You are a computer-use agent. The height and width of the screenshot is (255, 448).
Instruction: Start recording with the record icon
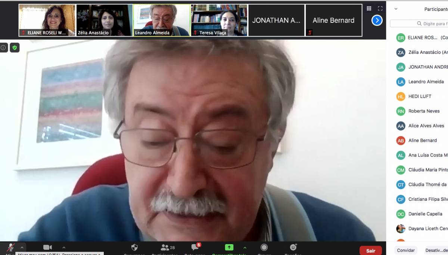[264, 248]
